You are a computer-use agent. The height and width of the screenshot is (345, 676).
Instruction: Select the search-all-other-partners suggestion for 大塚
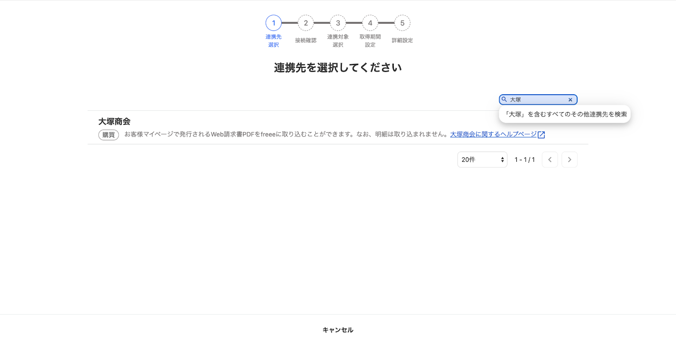[565, 114]
